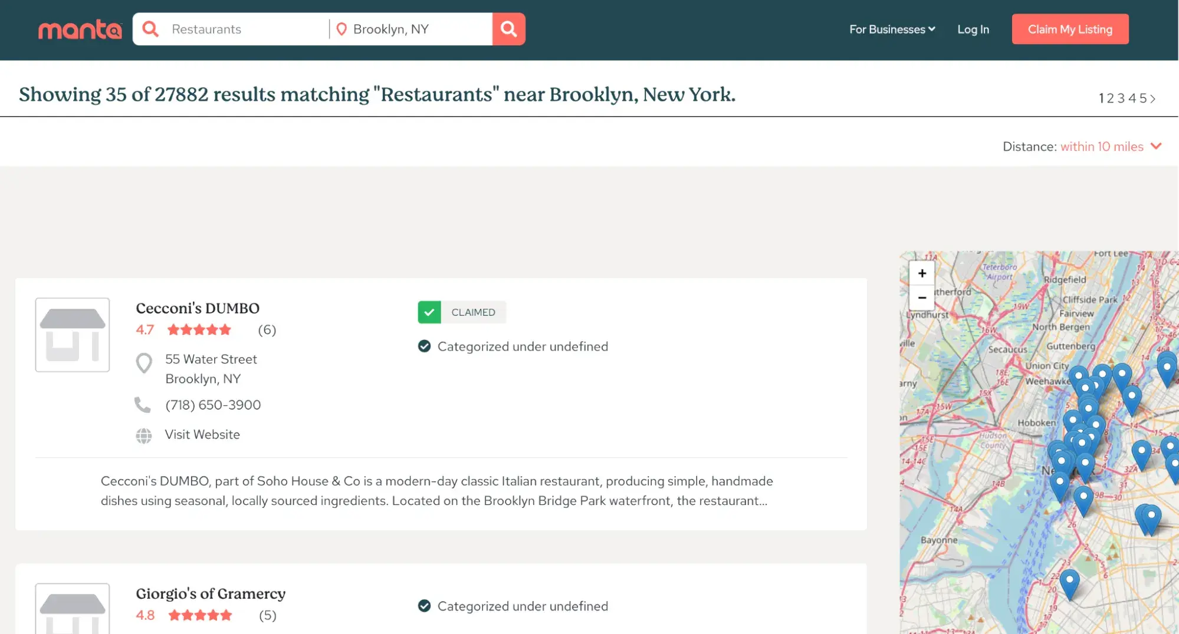Open the Log In page

[x=973, y=29]
